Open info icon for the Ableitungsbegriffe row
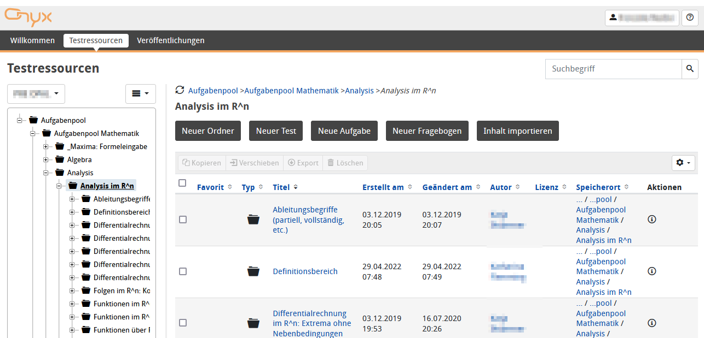The height and width of the screenshot is (338, 704). pos(651,219)
